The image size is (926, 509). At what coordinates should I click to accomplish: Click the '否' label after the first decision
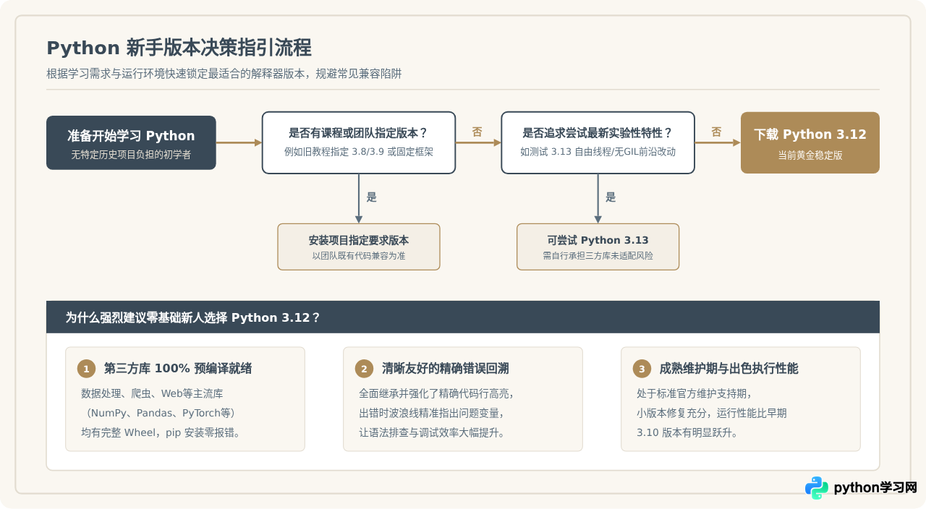click(477, 132)
